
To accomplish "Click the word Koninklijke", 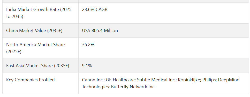I will tap(189, 80).
